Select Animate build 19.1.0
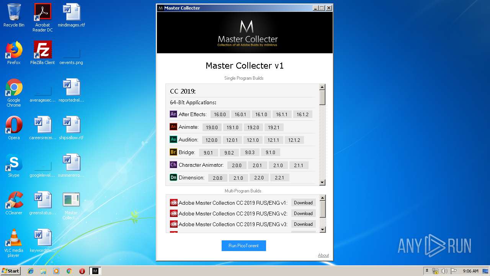 [x=232, y=127]
